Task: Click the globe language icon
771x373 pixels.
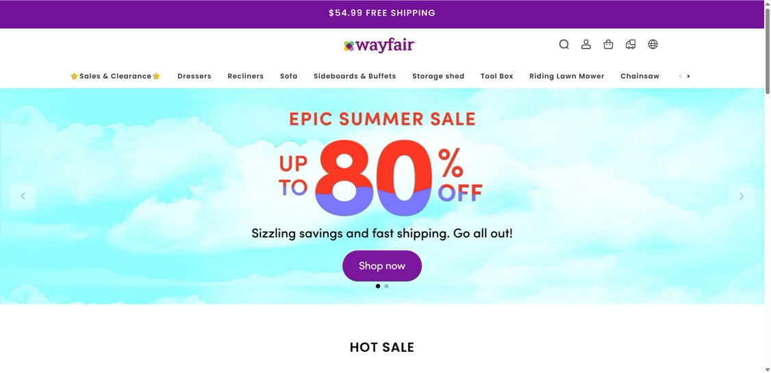Action: [653, 44]
